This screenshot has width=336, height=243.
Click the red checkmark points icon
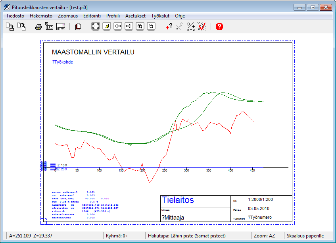point(202,27)
